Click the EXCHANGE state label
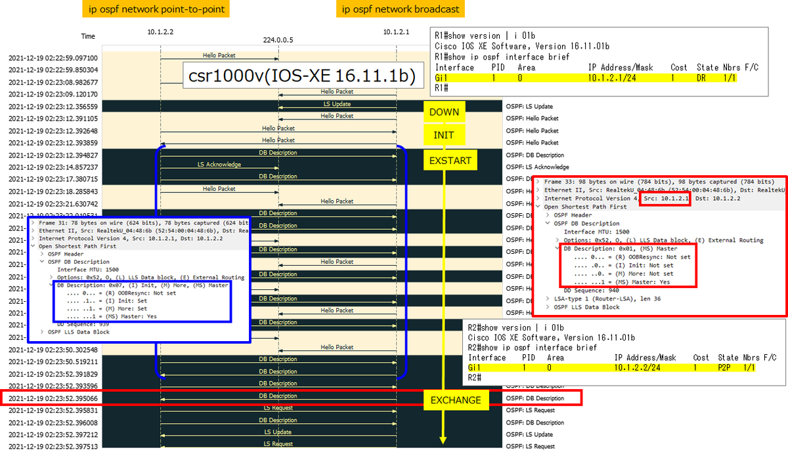This screenshot has width=788, height=454. click(456, 400)
